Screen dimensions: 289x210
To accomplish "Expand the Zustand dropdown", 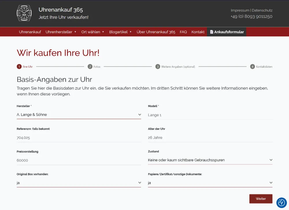I will point(210,160).
